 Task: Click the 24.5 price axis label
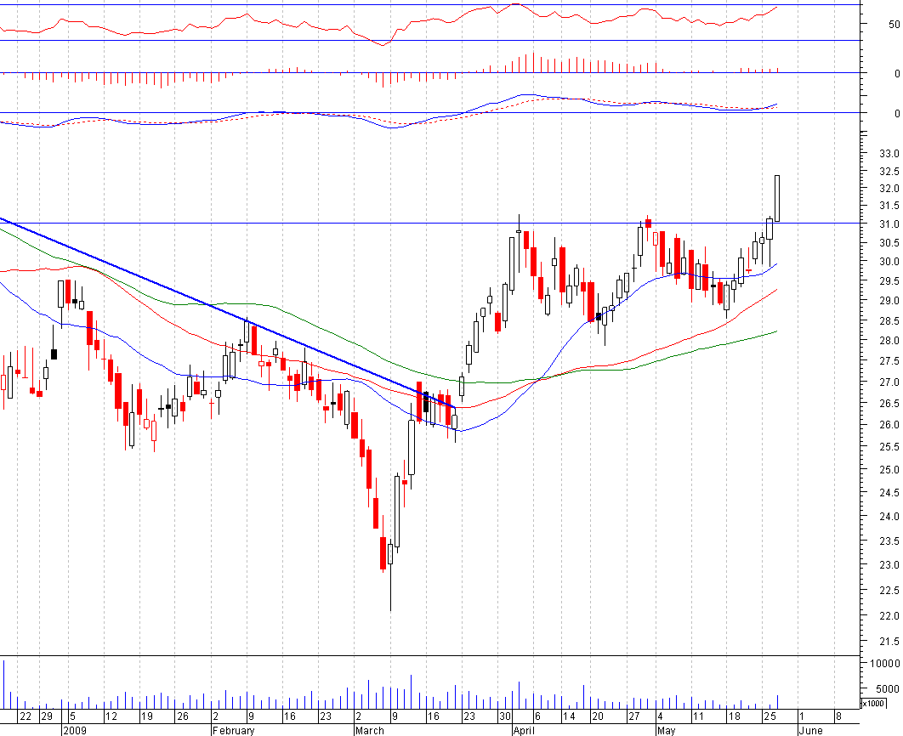[889, 493]
